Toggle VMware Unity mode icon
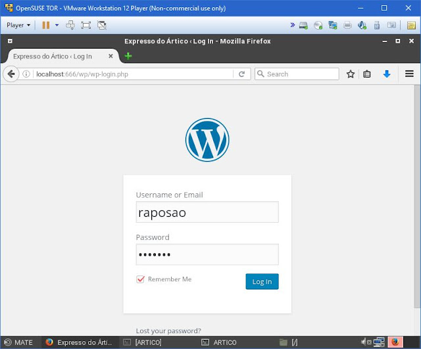Viewport: 421px width, 349px height. [x=102, y=25]
